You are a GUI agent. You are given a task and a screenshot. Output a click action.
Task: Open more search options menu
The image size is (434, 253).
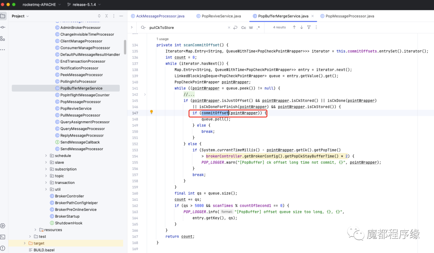click(316, 27)
